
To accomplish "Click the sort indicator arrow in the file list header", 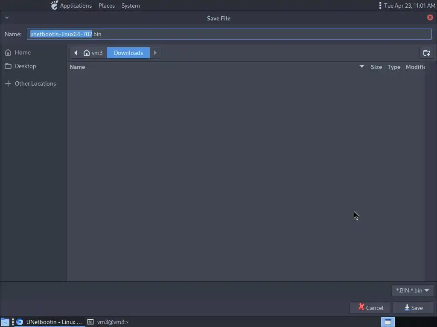I will point(361,66).
